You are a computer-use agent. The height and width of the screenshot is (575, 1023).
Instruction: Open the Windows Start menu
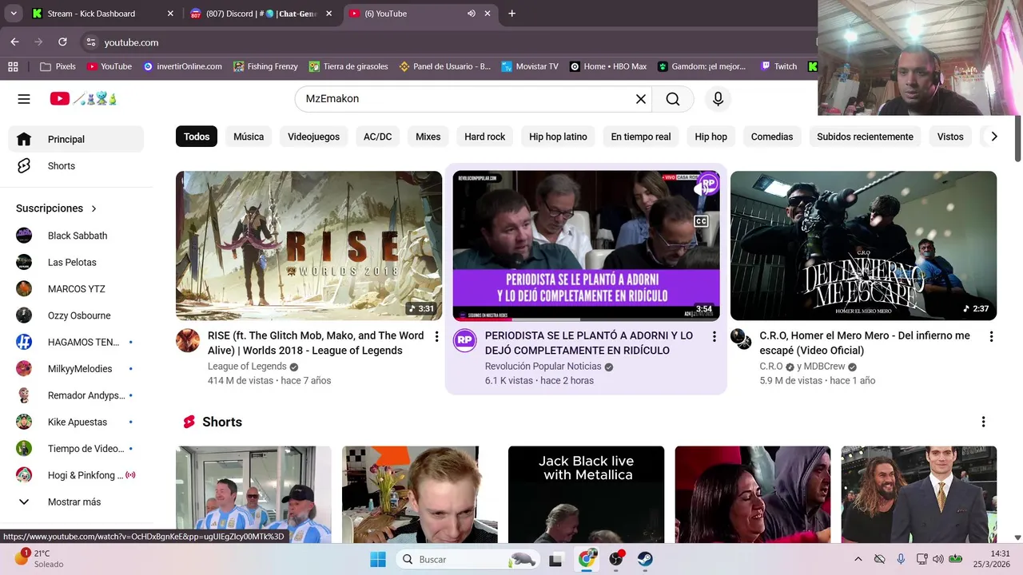[x=378, y=559]
